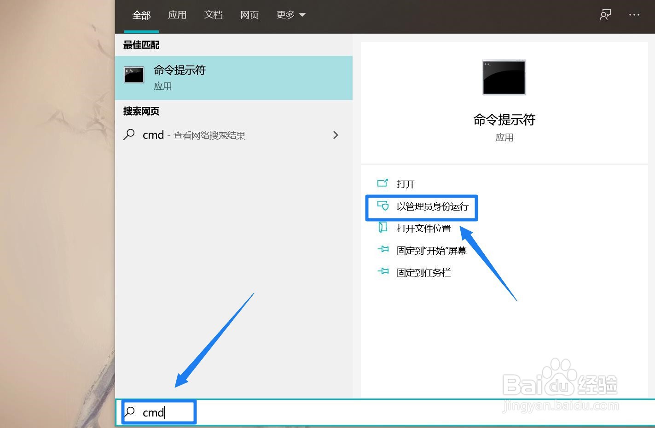The height and width of the screenshot is (428, 655).
Task: Select 命令提示符 best match result
Action: [x=234, y=77]
